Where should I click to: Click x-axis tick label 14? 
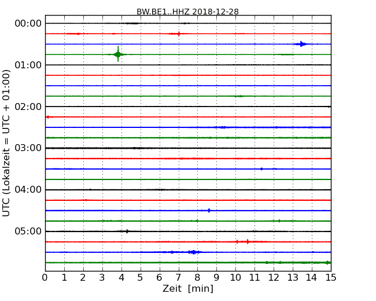(x=311, y=278)
